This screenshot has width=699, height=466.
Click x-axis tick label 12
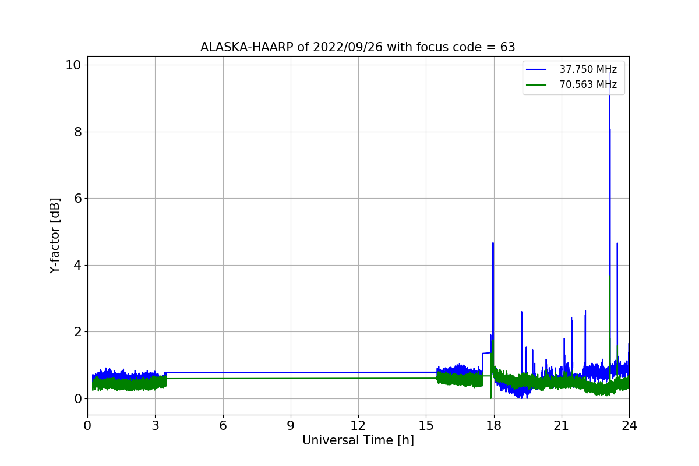pyautogui.click(x=358, y=426)
